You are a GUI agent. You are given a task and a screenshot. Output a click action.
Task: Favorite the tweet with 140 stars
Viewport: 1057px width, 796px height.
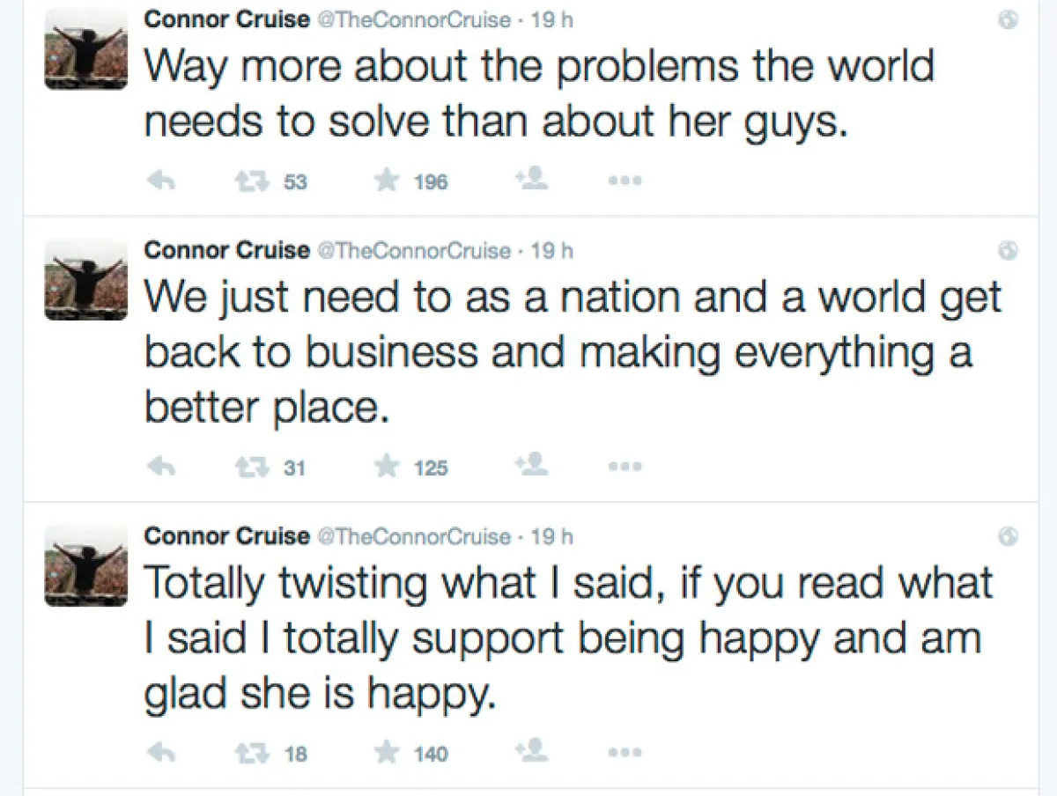(x=387, y=753)
